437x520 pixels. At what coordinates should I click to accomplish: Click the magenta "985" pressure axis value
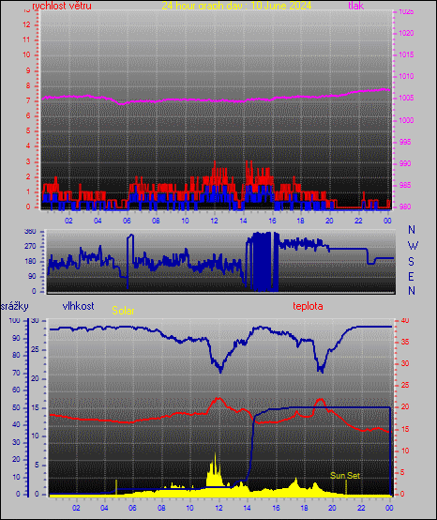click(x=405, y=185)
